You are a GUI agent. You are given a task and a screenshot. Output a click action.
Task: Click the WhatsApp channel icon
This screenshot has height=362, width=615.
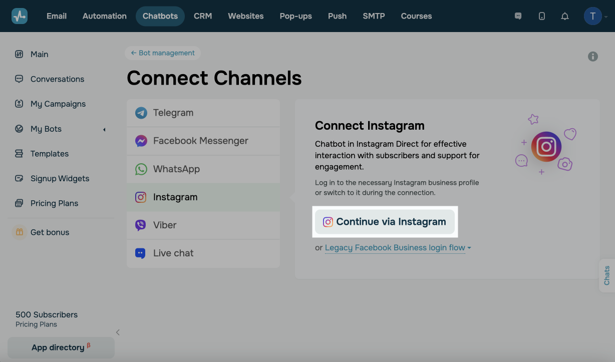click(141, 169)
